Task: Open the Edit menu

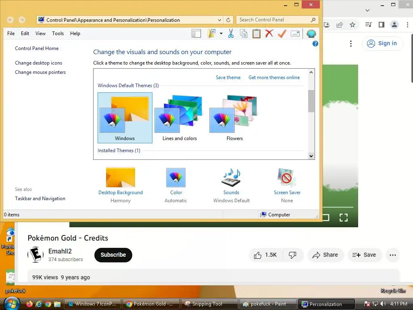Action: coord(25,34)
